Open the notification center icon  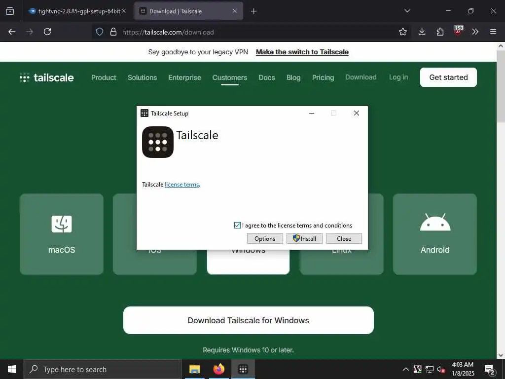(x=490, y=370)
